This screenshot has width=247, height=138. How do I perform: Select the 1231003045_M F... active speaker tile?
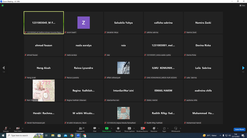[x=44, y=23]
